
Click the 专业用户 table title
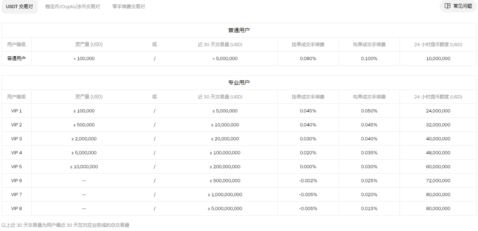[239, 83]
